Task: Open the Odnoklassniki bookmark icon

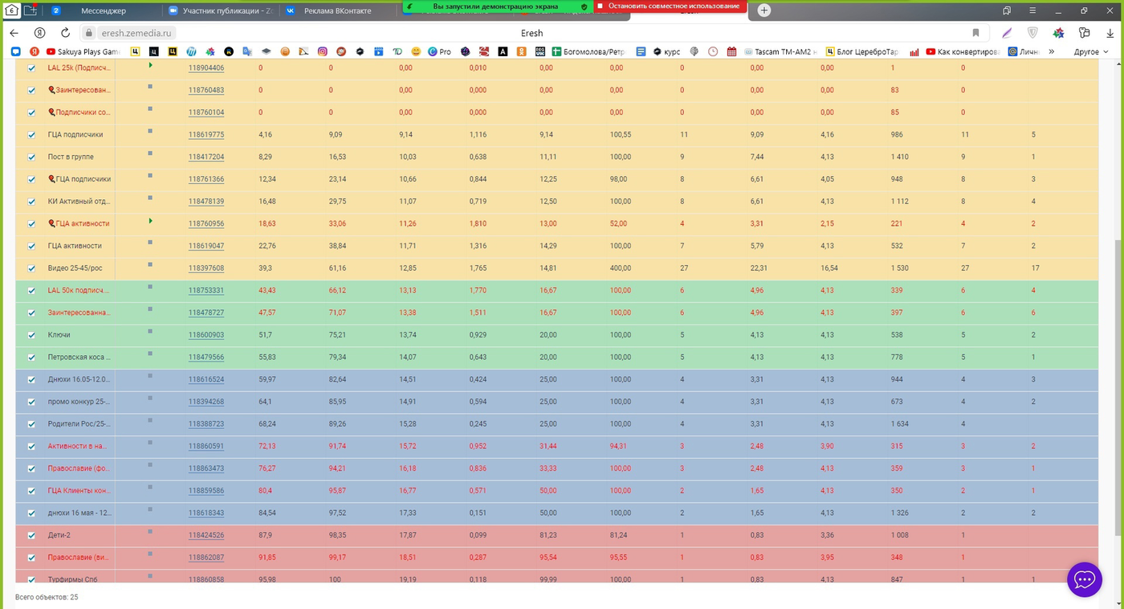Action: pos(521,51)
